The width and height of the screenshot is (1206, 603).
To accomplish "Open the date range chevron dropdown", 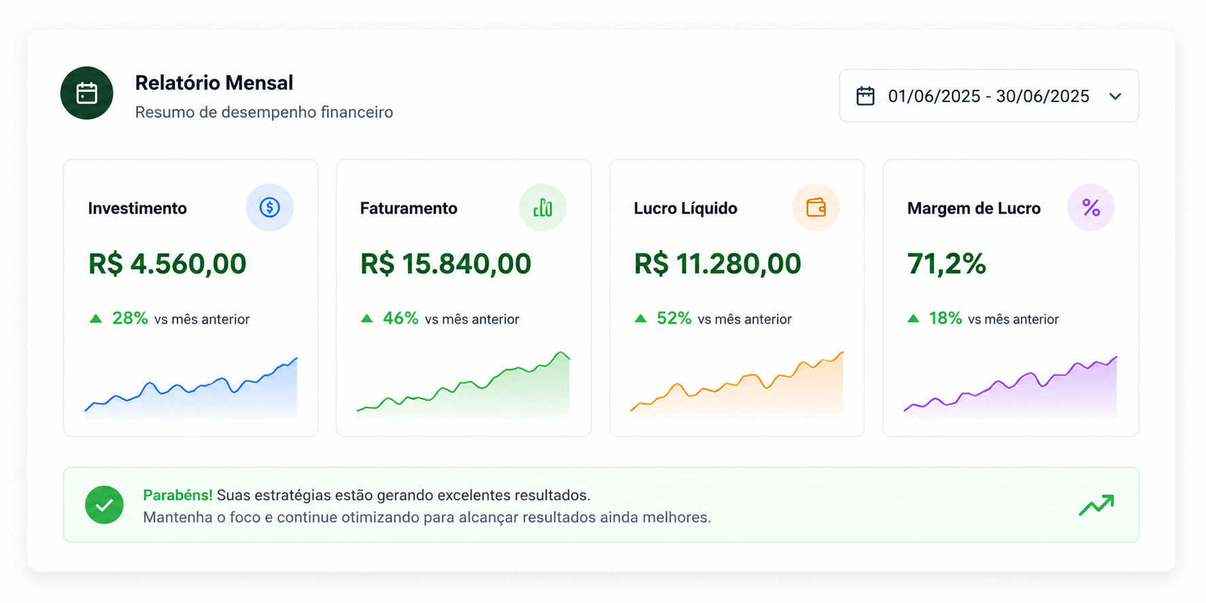I will coord(1115,97).
